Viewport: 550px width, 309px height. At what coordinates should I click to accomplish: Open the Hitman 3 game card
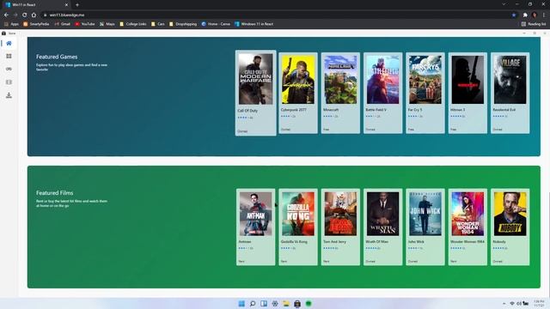pyautogui.click(x=467, y=93)
